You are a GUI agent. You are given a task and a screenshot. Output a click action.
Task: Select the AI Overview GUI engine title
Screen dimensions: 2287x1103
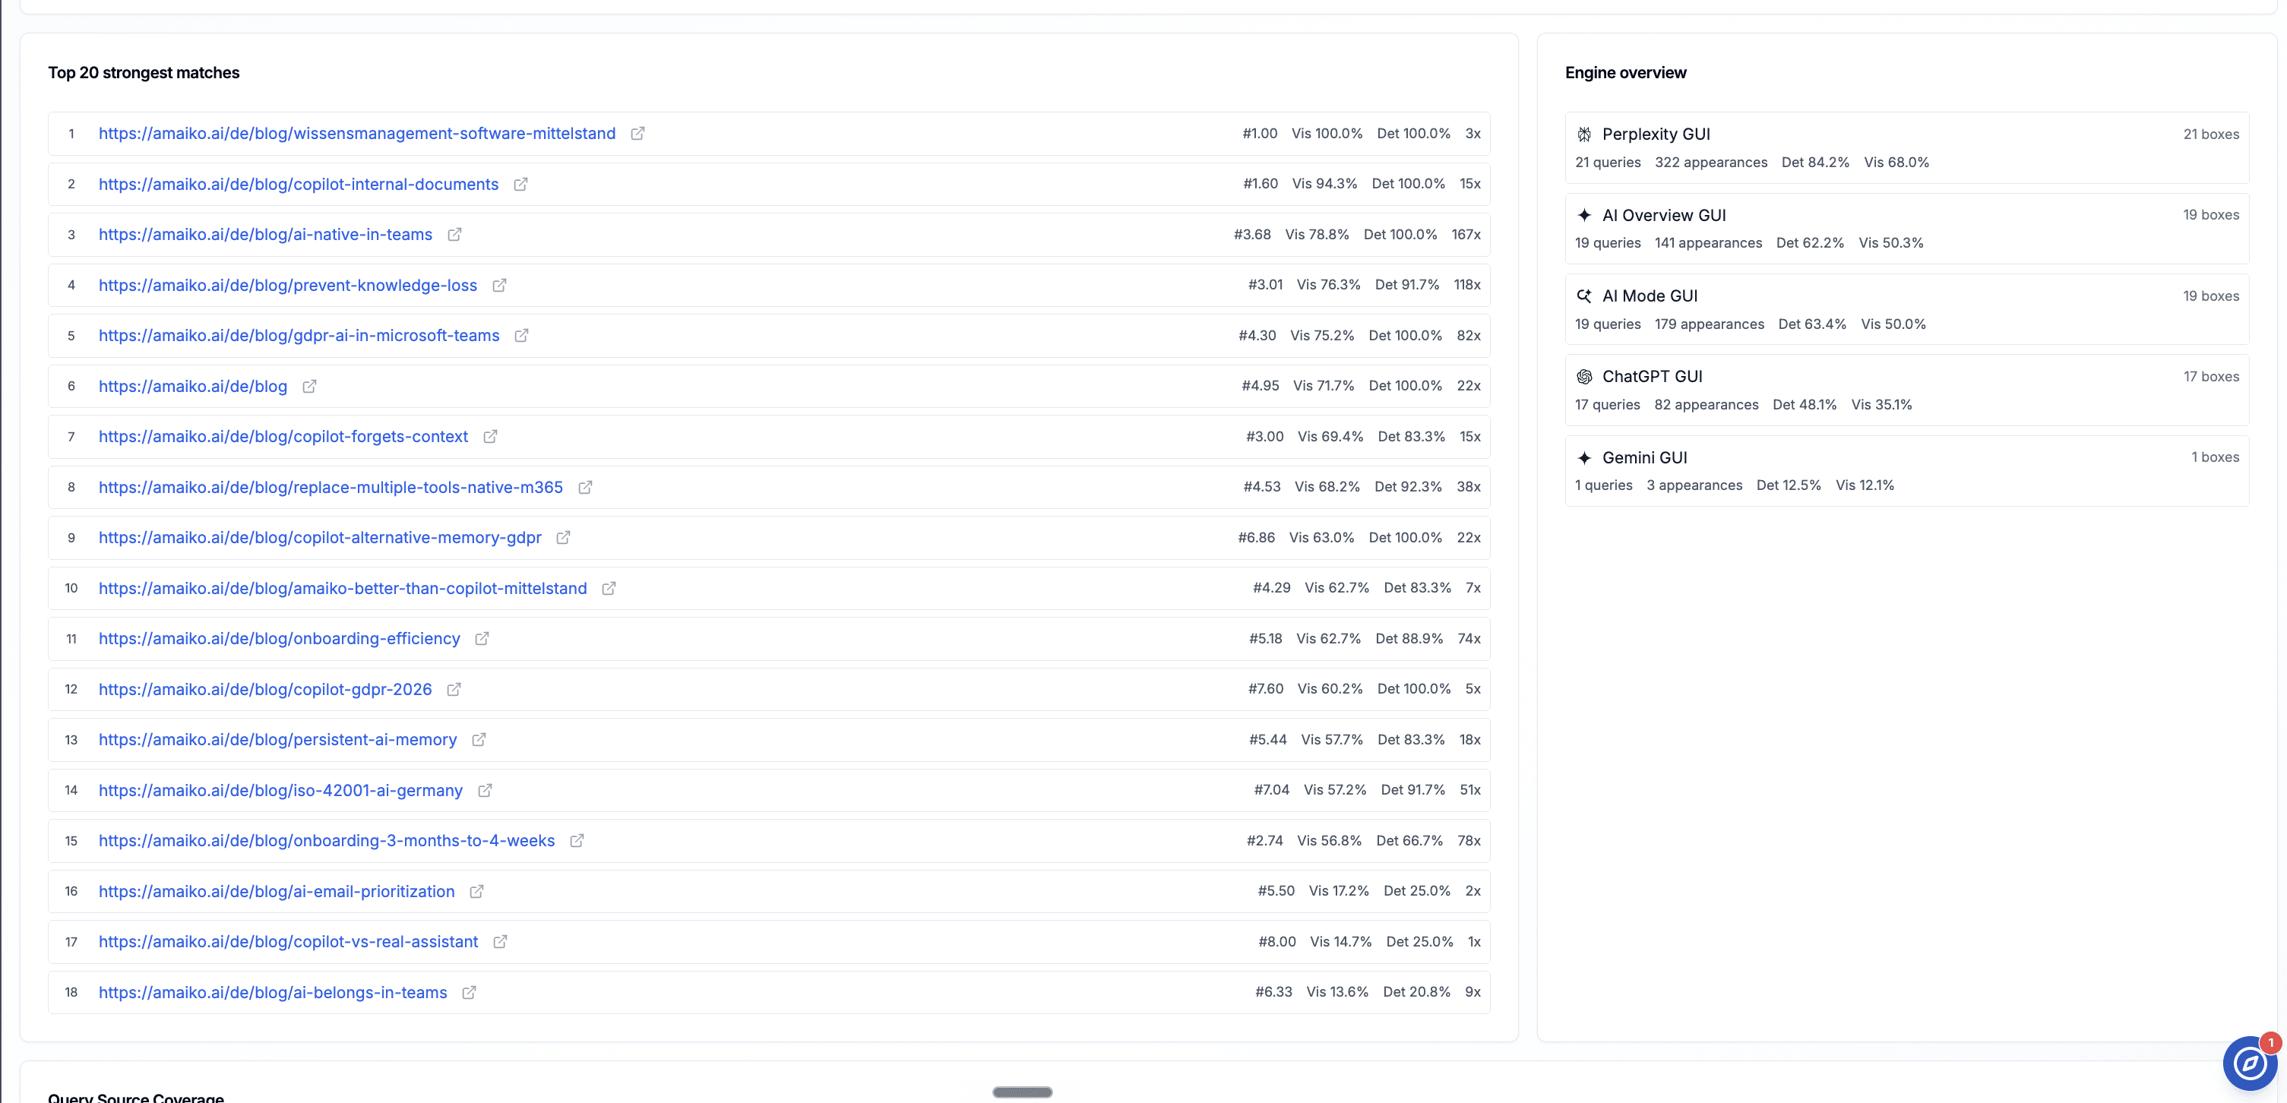(x=1664, y=215)
